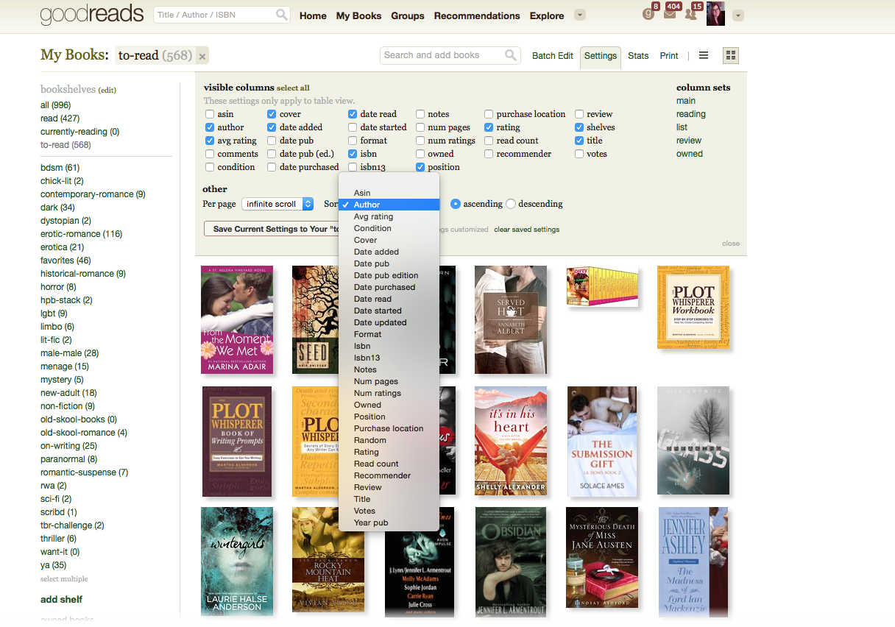Open the erotic-romance (116) shelf

tap(81, 234)
